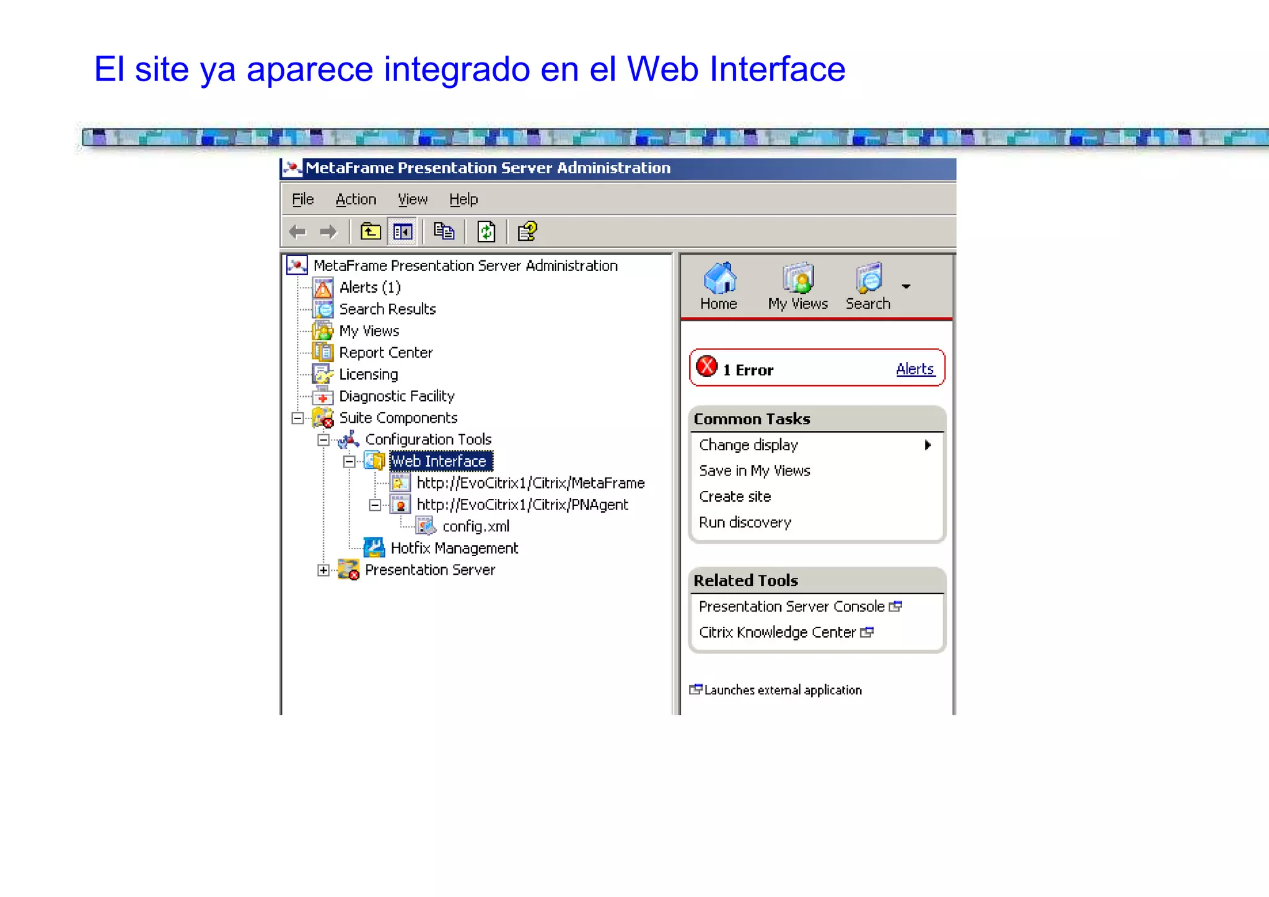Click the MetaFrame site icon in tree
1269x897 pixels.
(x=400, y=483)
